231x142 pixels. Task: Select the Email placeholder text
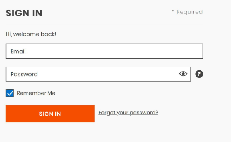18,51
